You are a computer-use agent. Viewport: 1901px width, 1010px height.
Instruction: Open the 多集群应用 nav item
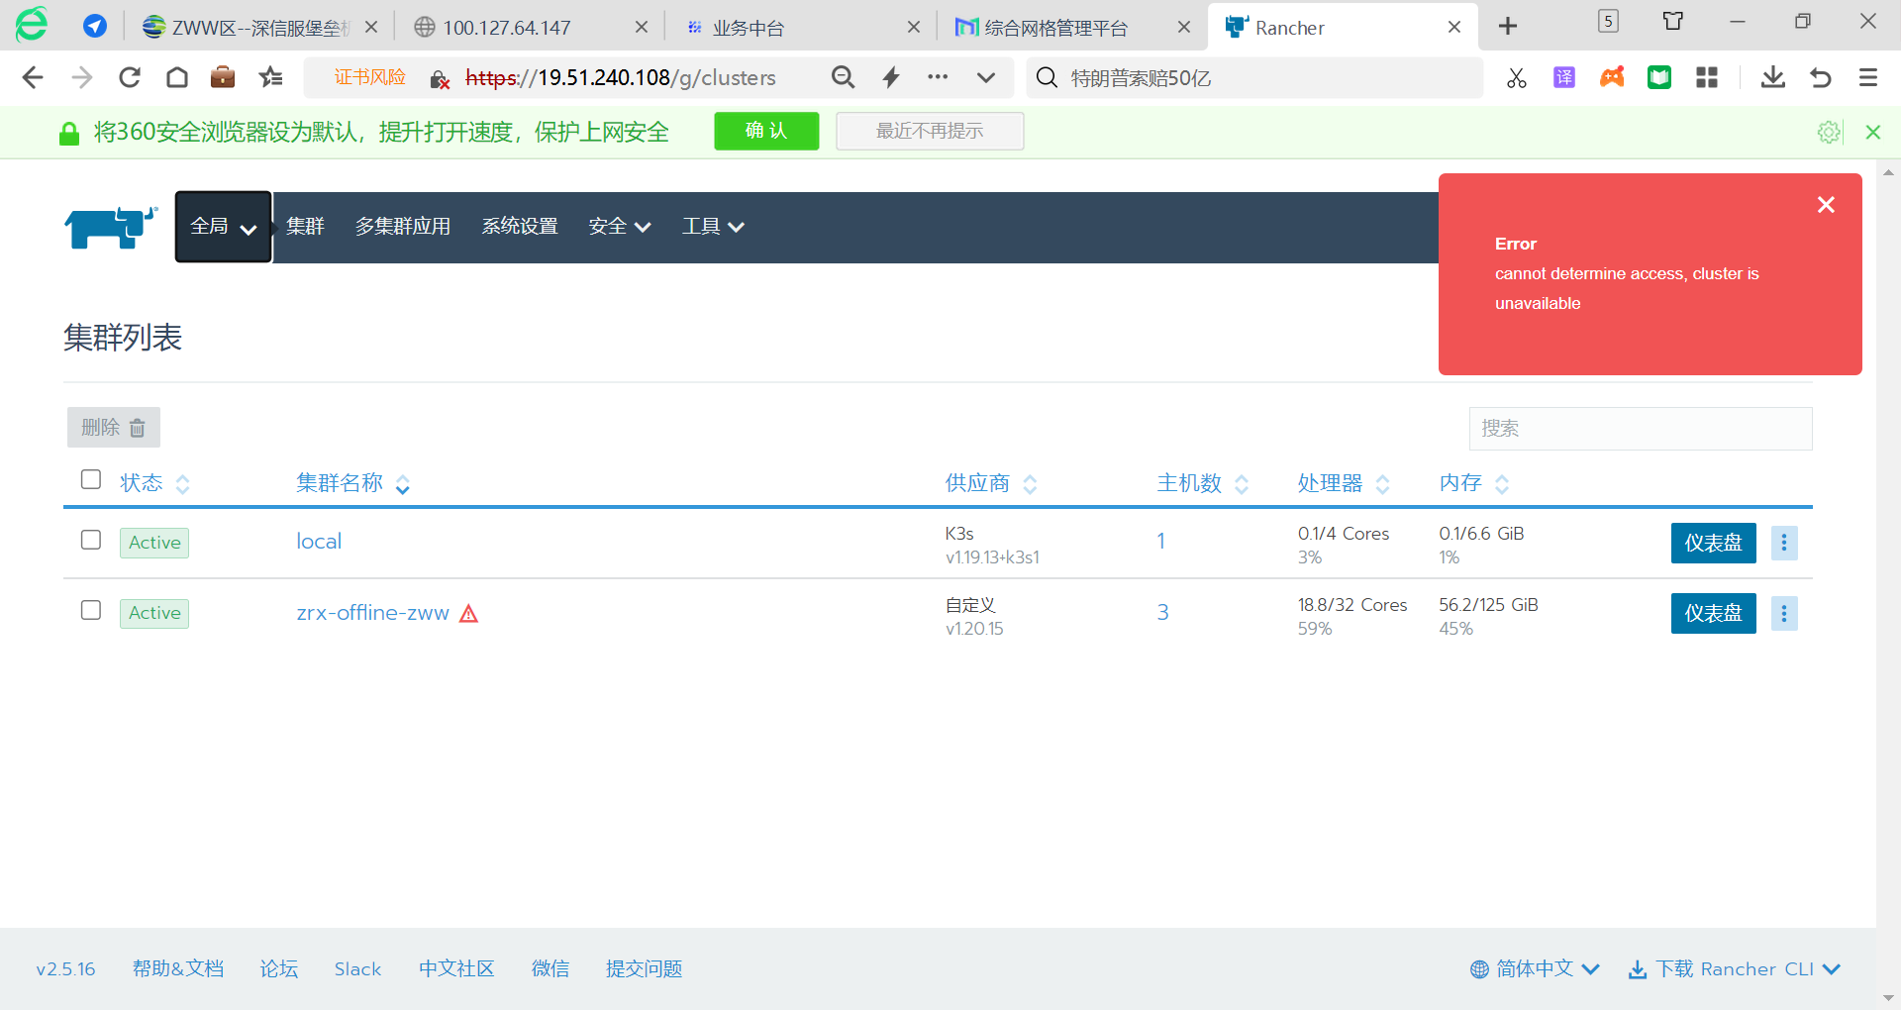tap(403, 227)
